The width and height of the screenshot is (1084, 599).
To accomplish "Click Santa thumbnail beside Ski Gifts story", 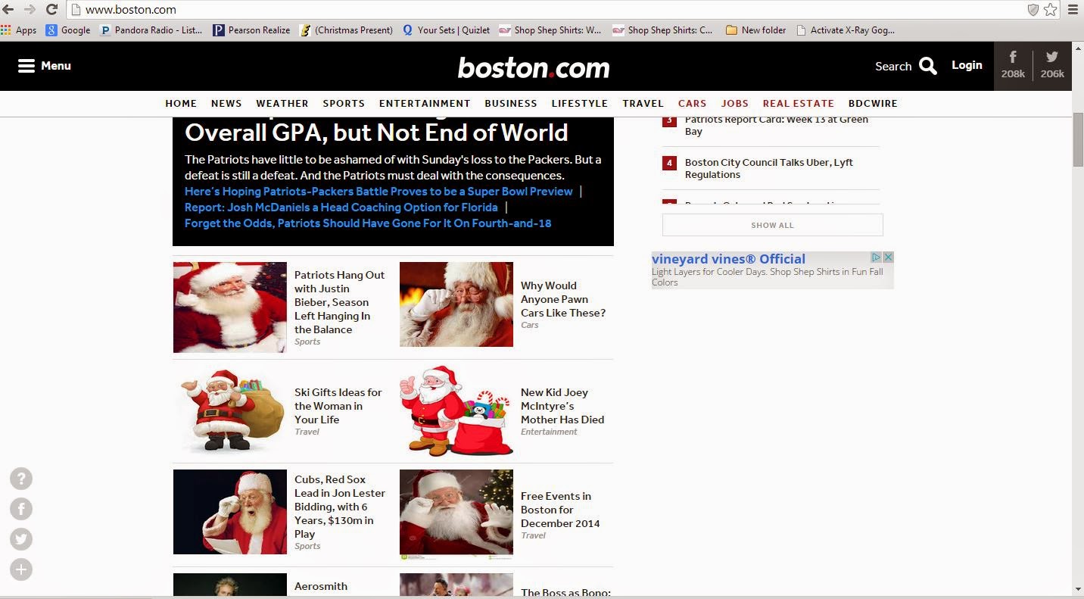I will (x=230, y=412).
